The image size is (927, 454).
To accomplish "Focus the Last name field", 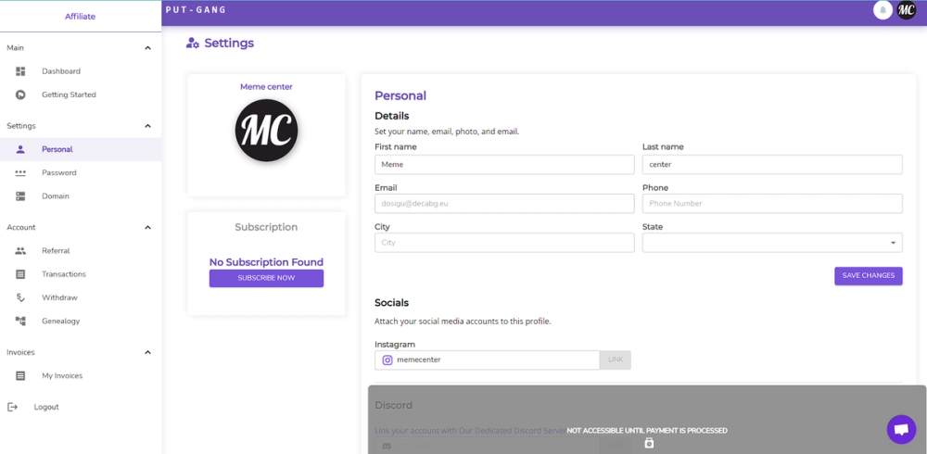I will pyautogui.click(x=772, y=164).
